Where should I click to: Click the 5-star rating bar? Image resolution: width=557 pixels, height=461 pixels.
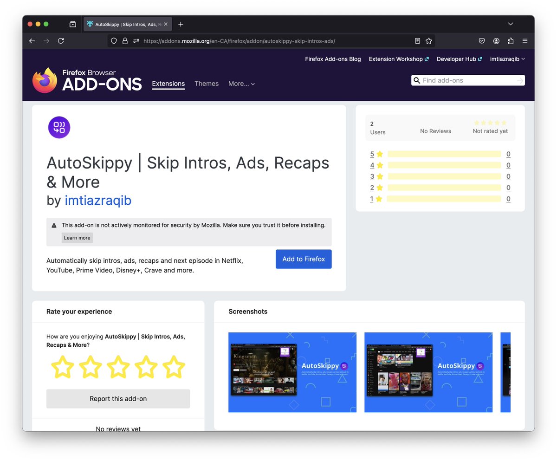[x=444, y=154]
